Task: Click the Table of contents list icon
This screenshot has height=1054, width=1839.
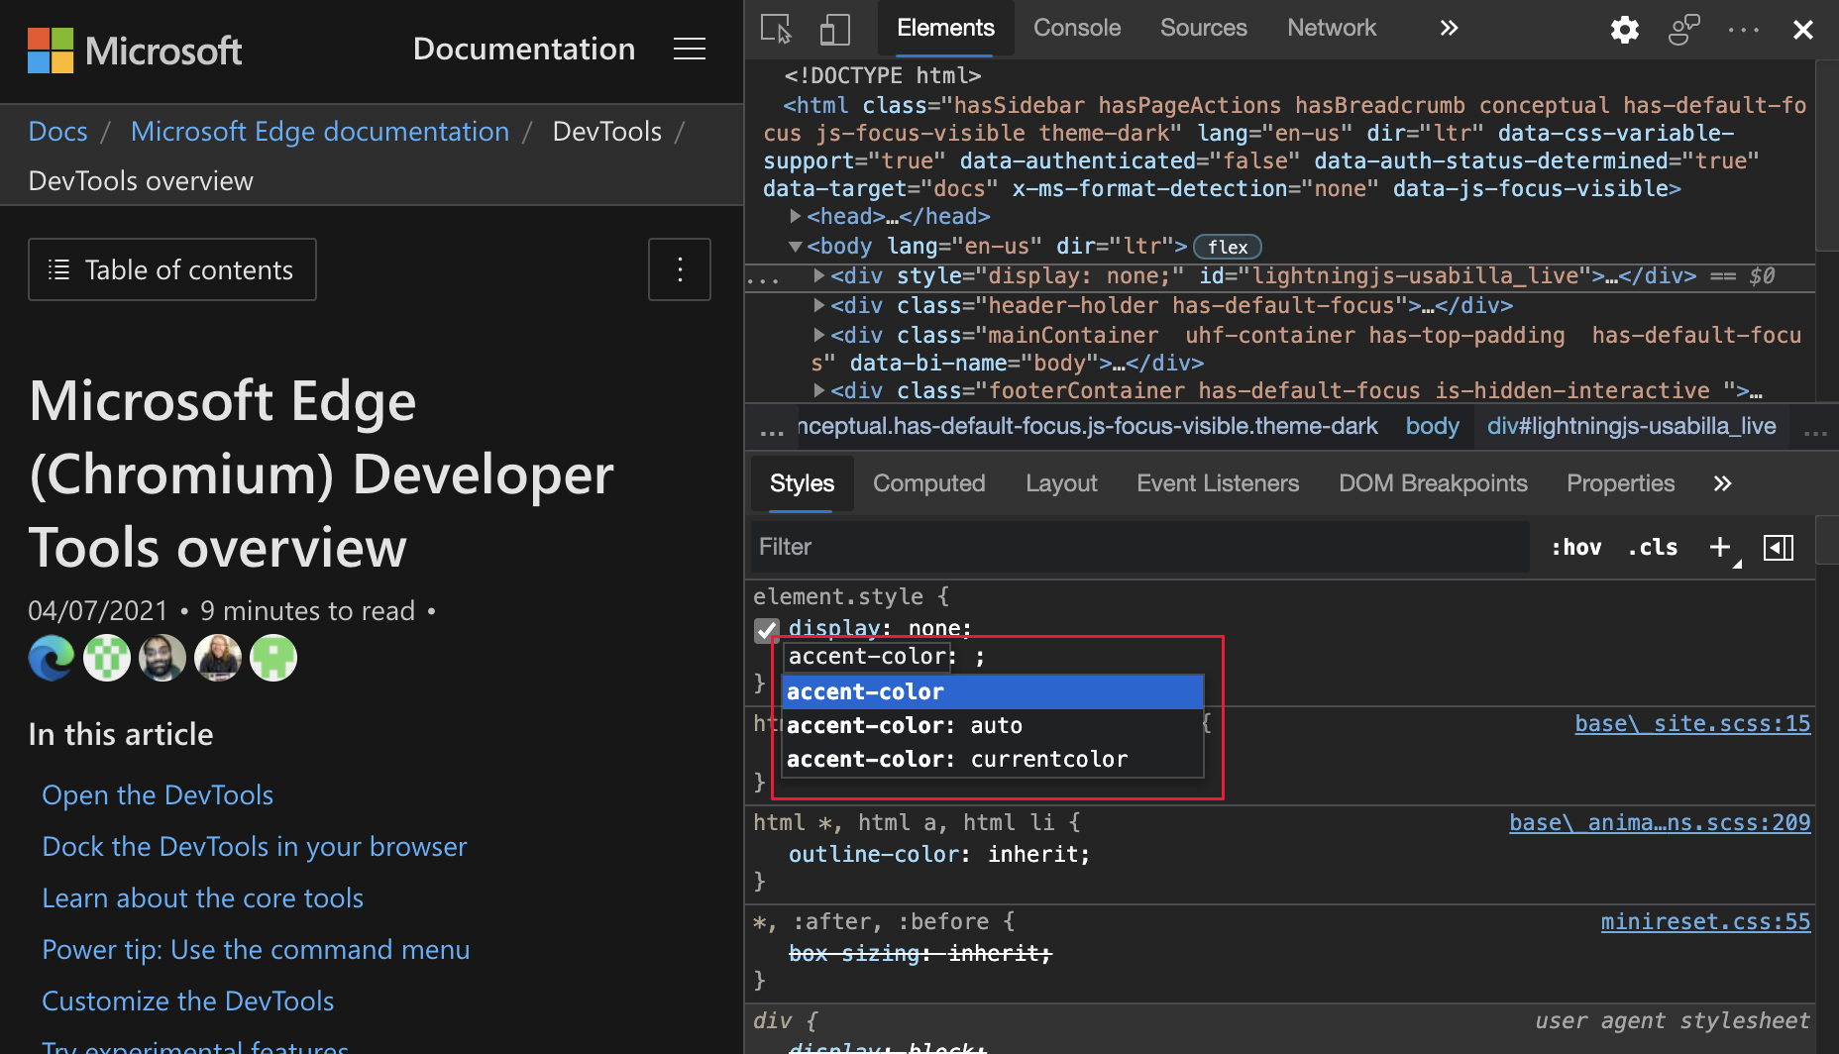Action: (59, 269)
